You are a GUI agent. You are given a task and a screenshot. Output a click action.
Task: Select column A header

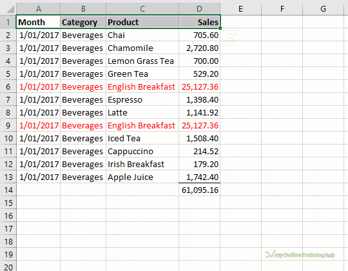[x=39, y=9]
